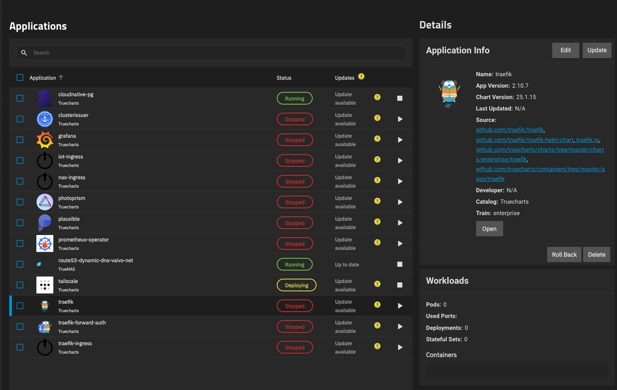Image resolution: width=617 pixels, height=390 pixels.
Task: Select the route53-dynamic-dns-vaivo-net application name
Action: [96, 260]
